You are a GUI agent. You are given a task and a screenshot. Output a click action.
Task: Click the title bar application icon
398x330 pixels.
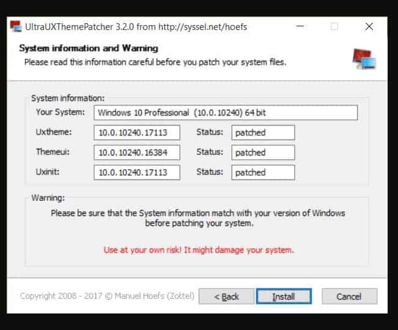point(16,26)
